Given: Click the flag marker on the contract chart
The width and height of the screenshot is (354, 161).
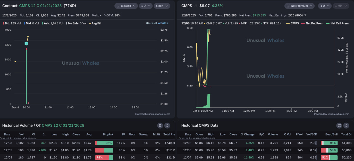Looking at the screenshot, I should pyautogui.click(x=26, y=43).
